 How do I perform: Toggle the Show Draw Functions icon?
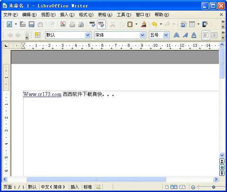(x=205, y=24)
